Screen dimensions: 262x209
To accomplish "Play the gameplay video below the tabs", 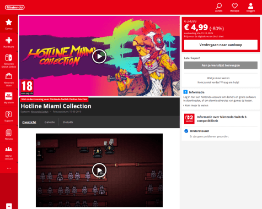I will click(99, 170).
